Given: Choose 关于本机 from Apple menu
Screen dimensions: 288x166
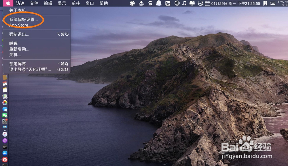Looking at the screenshot, I should point(37,10).
